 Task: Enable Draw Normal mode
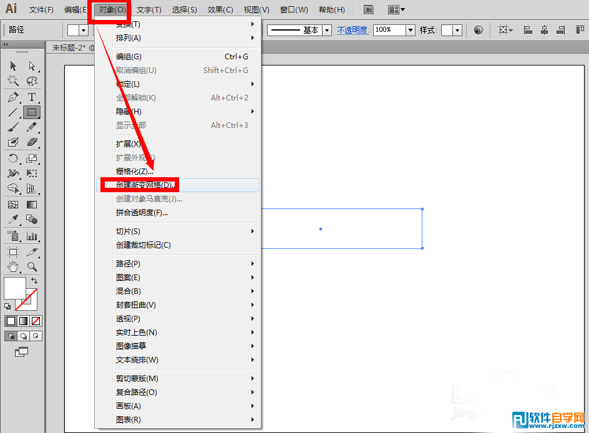[x=11, y=336]
